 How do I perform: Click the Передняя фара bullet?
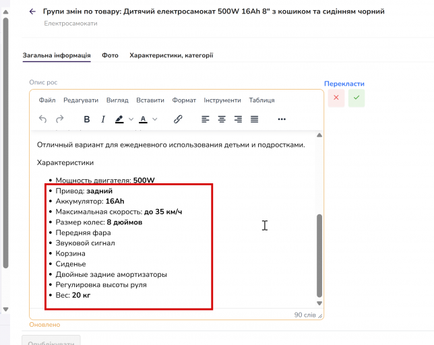83,232
